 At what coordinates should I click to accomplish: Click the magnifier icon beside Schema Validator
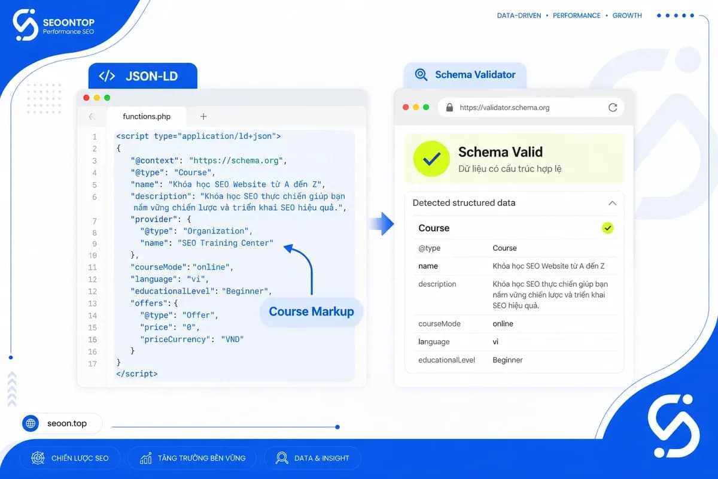(421, 75)
